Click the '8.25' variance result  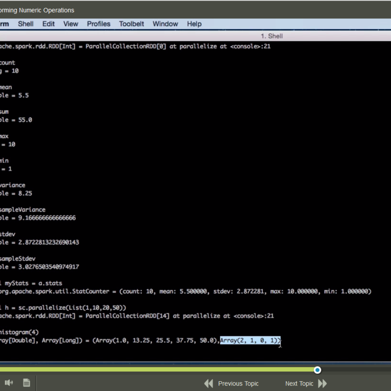tap(25, 194)
